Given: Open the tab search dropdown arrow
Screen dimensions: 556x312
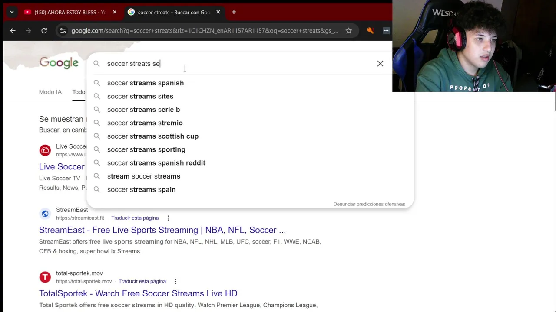Looking at the screenshot, I should pos(12,12).
